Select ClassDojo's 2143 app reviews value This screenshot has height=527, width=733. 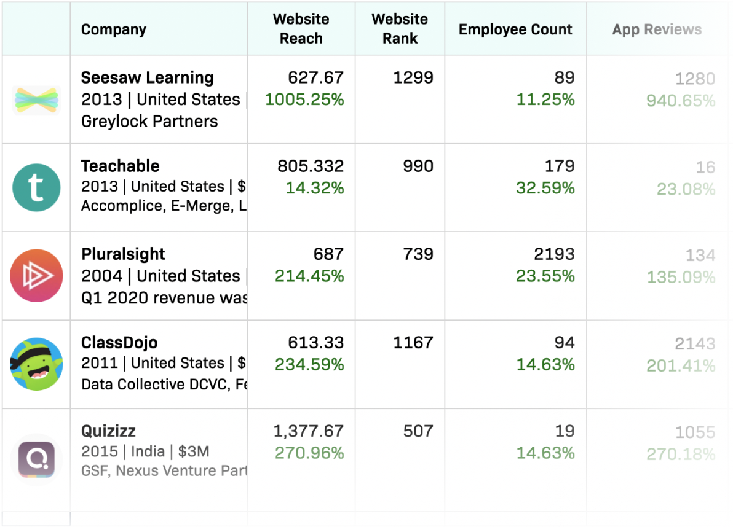(694, 343)
